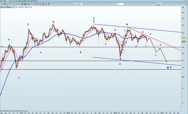Image resolution: width=188 pixels, height=114 pixels.
Task: Select the rectangle drawing tool
Action: click(37, 4)
